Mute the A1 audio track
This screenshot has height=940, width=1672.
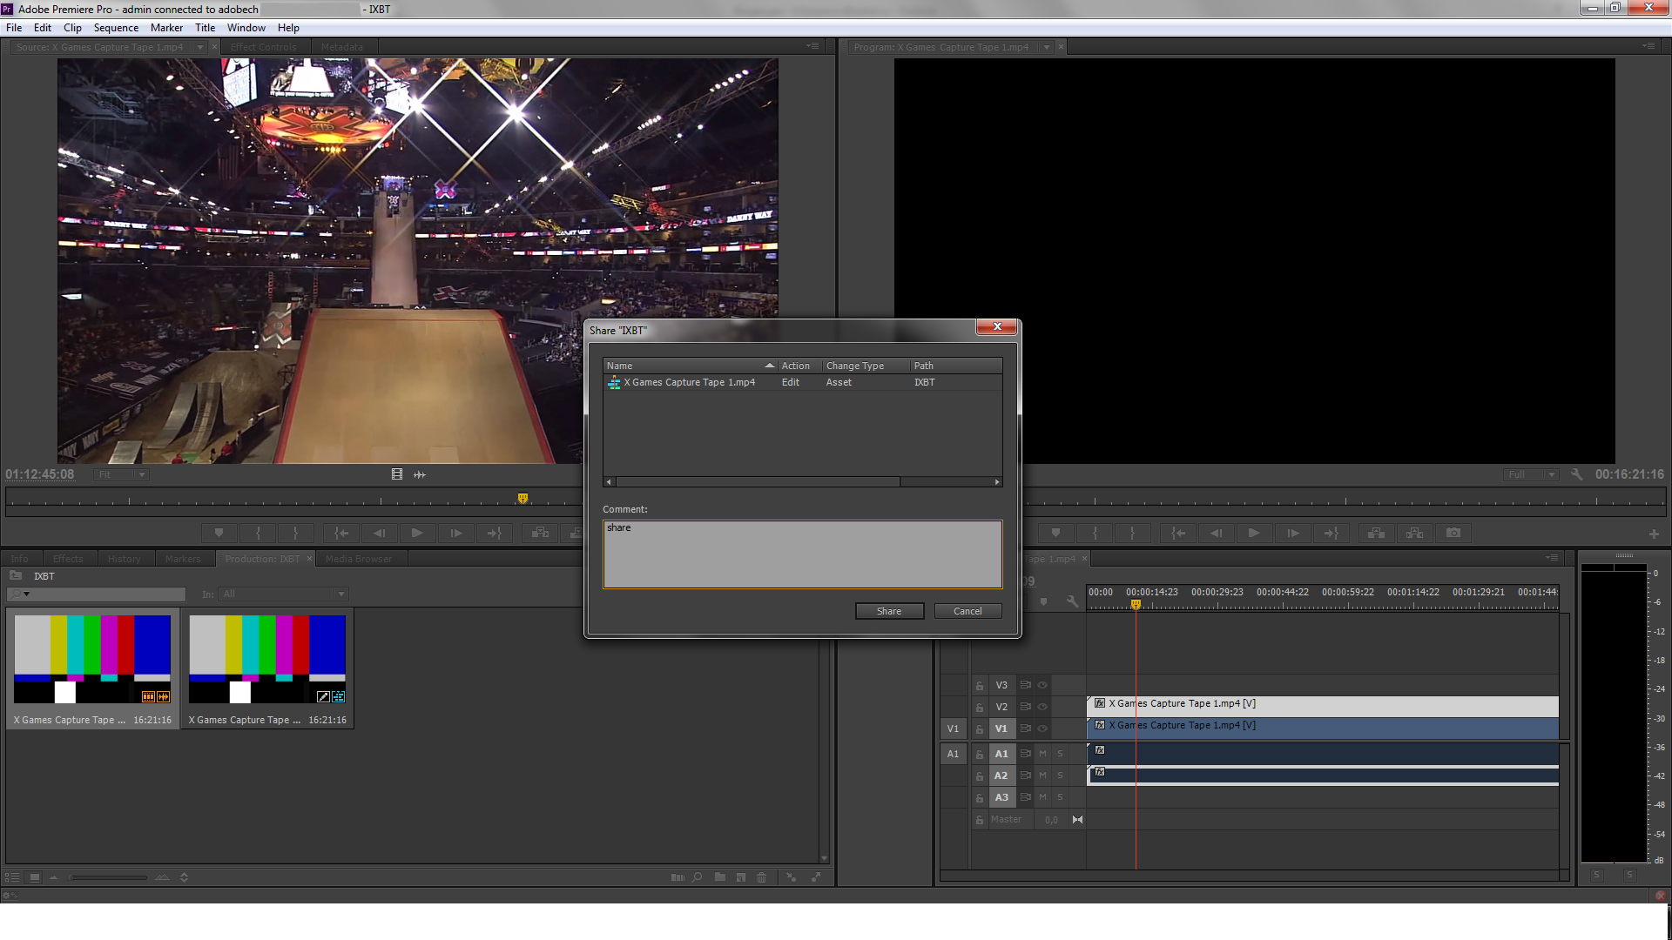coord(1042,754)
